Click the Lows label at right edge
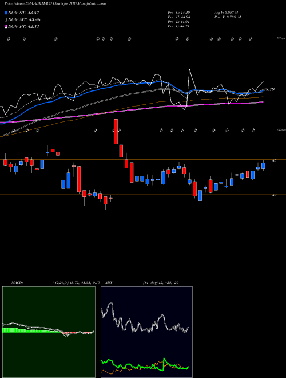286x378 pixels. [x=281, y=129]
